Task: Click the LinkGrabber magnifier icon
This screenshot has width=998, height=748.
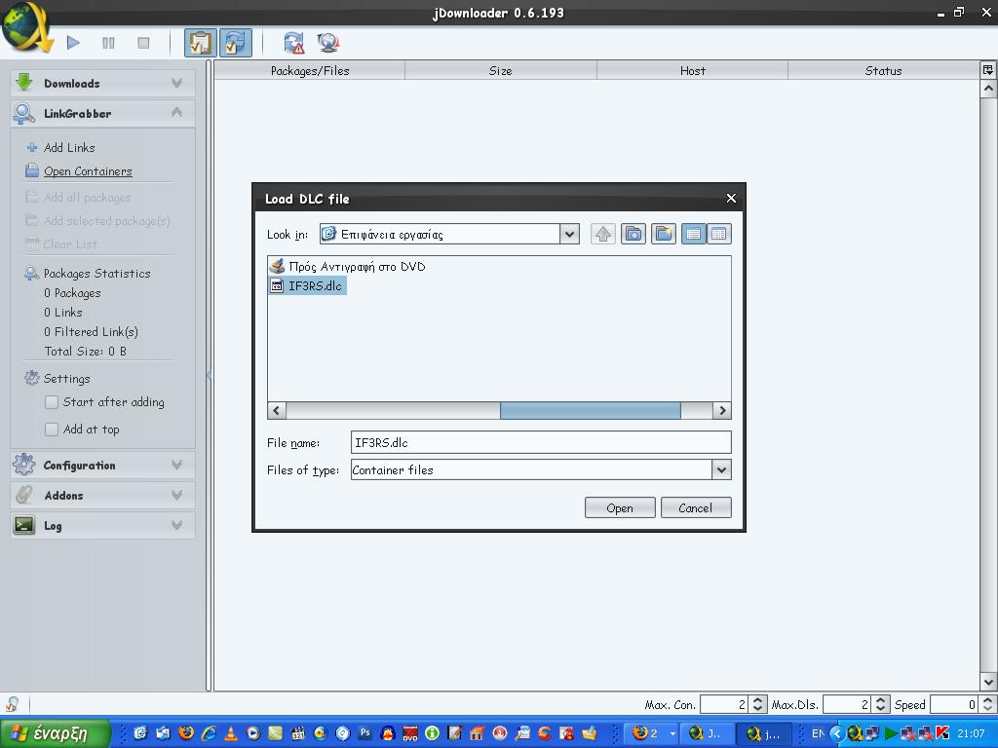Action: [x=24, y=113]
